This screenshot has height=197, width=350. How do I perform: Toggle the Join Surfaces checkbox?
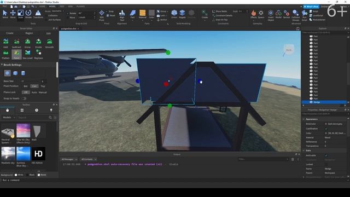[46, 20]
